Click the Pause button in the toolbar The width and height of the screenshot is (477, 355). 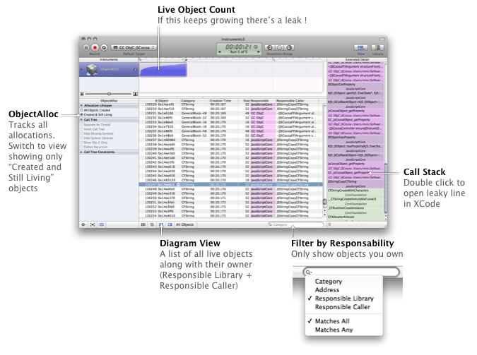pos(86,47)
